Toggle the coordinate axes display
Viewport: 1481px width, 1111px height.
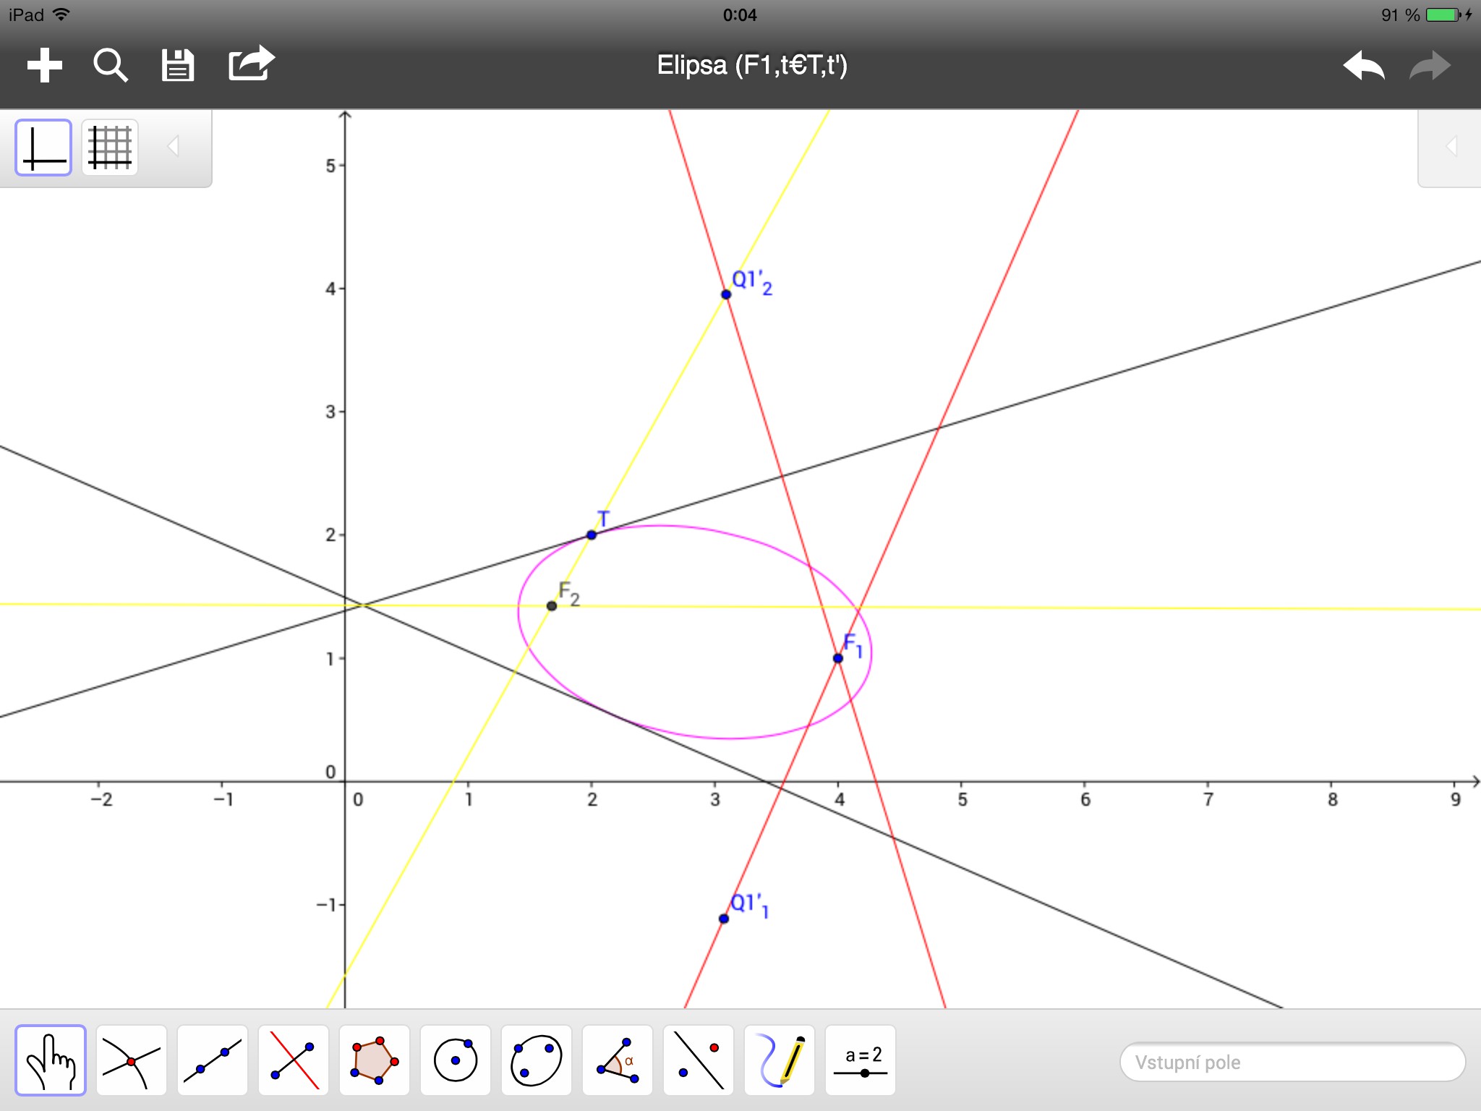pos(43,148)
